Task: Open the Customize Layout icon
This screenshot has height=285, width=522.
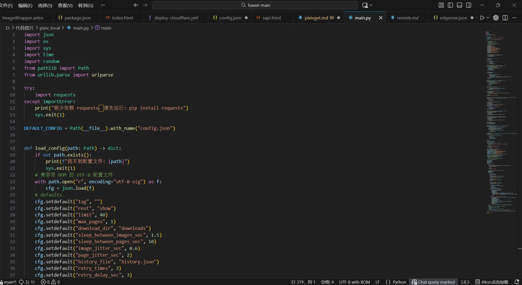Action: pyautogui.click(x=441, y=5)
